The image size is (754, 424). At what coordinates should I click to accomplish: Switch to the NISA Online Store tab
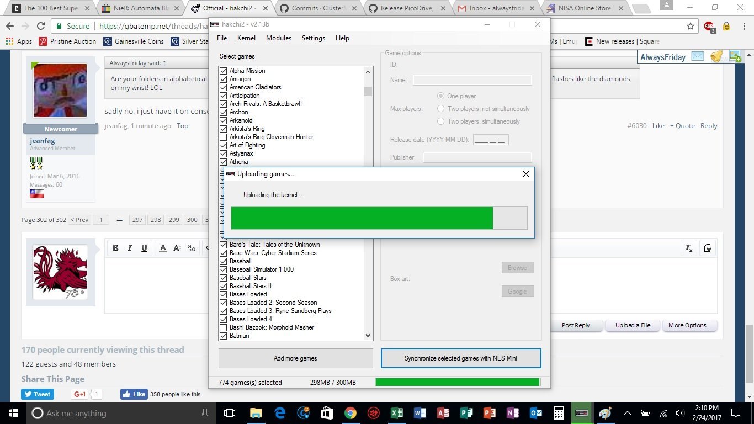click(585, 8)
